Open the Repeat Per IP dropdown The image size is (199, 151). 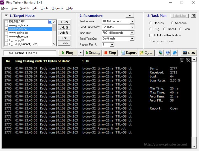(112, 44)
